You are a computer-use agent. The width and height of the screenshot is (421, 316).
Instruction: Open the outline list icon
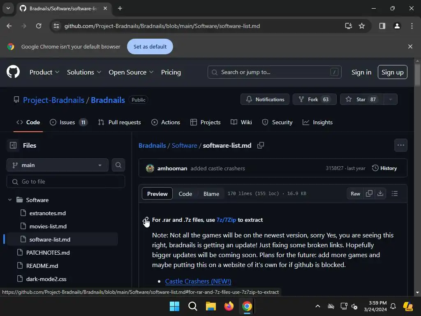[394, 193]
